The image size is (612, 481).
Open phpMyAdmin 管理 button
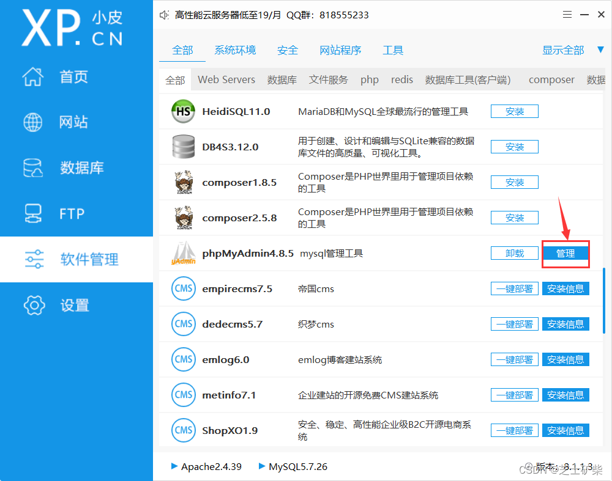pos(565,254)
